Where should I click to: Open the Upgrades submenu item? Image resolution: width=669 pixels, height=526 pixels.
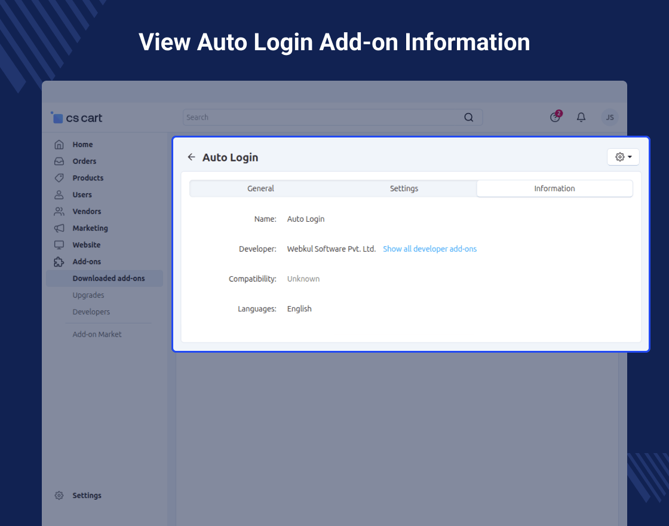click(88, 295)
